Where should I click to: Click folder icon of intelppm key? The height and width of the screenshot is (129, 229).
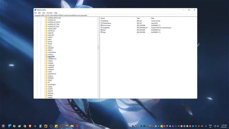47,70
